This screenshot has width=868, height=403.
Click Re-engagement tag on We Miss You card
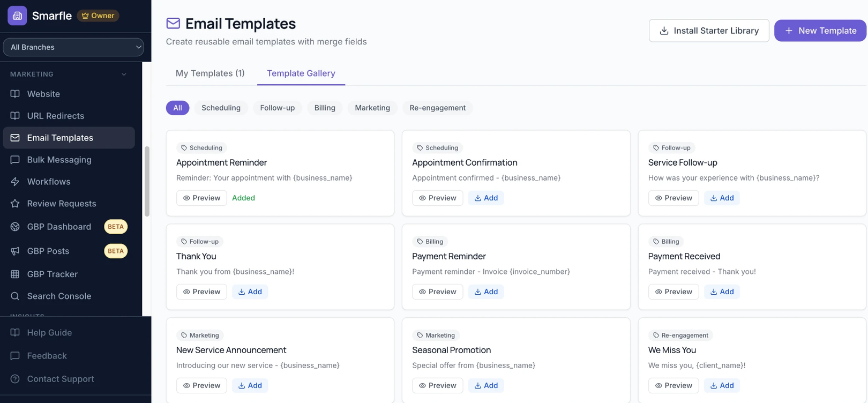(680, 335)
